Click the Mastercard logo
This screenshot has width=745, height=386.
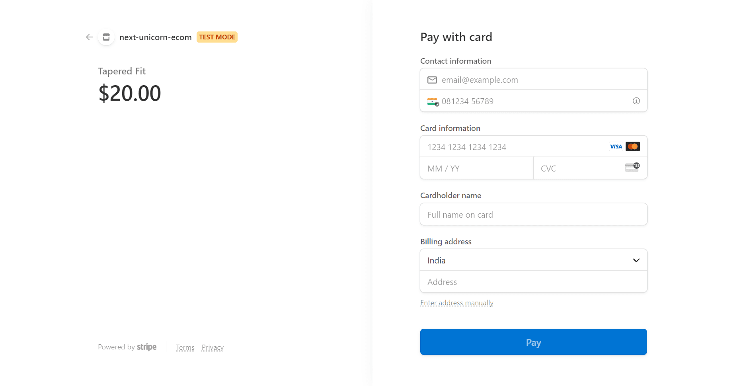click(x=633, y=146)
